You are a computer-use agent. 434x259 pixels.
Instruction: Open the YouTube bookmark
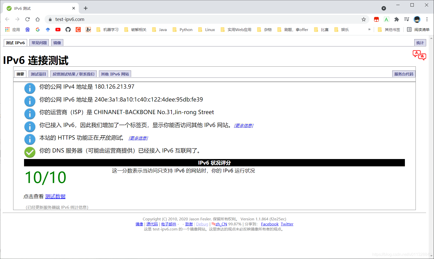pyautogui.click(x=58, y=30)
